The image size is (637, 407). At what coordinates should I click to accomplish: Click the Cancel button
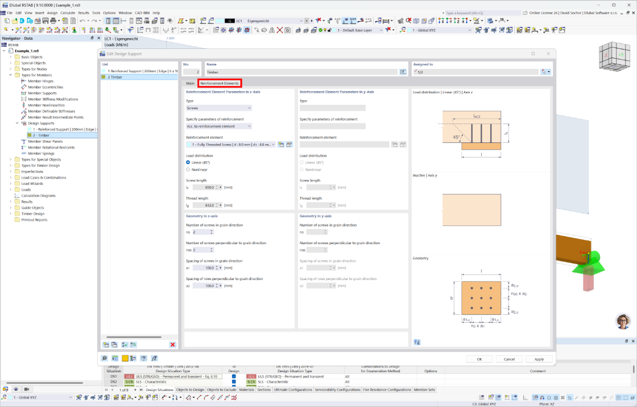pos(509,359)
